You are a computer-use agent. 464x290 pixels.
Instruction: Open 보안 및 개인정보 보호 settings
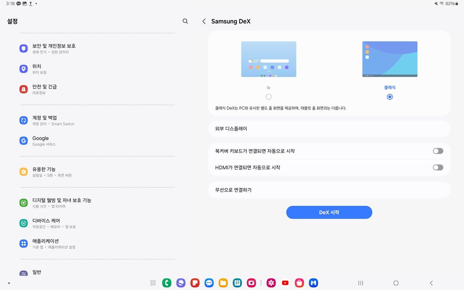pos(97,48)
